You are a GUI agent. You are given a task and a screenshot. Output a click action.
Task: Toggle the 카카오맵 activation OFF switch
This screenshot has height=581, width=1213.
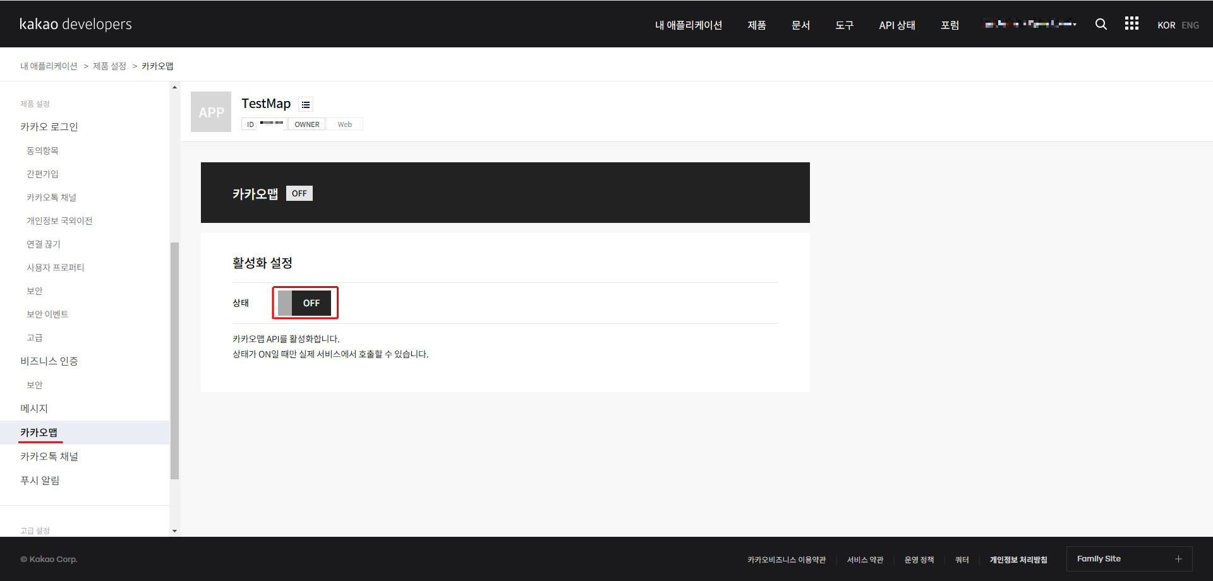[x=305, y=303]
